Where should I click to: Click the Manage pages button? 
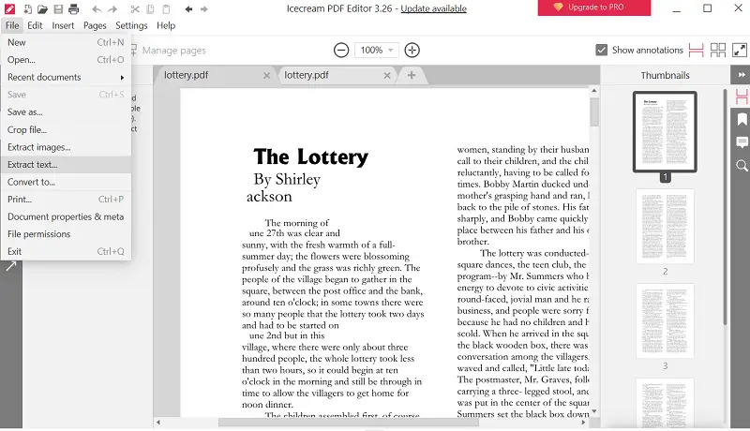coord(169,51)
